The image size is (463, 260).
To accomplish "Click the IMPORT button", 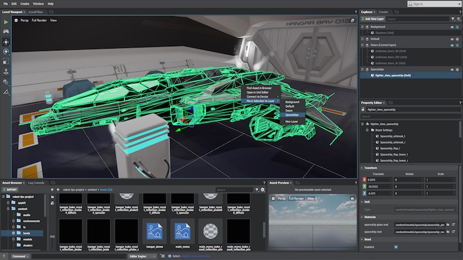I will click(10, 190).
